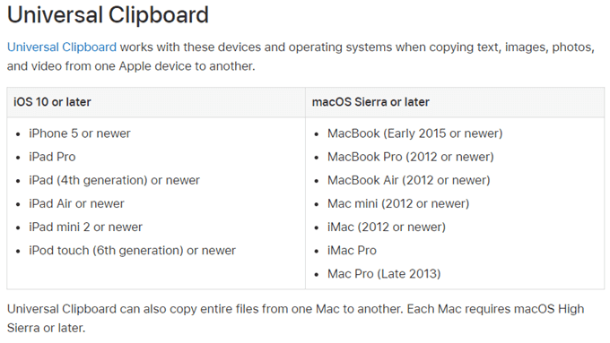Screen dimensions: 610x343
Task: Click the iPad Pro list item
Action: pos(52,157)
